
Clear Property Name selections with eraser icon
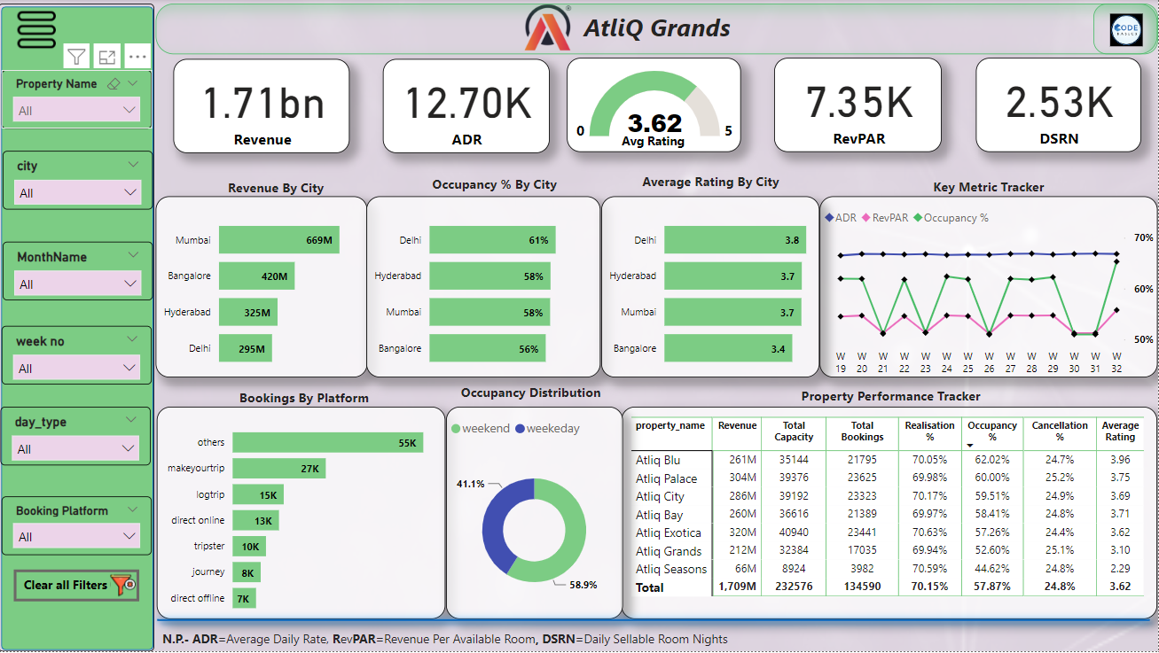coord(114,84)
